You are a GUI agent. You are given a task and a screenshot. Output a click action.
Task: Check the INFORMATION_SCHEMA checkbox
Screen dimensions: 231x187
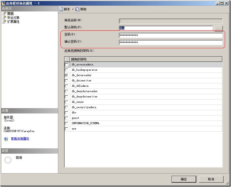66,123
